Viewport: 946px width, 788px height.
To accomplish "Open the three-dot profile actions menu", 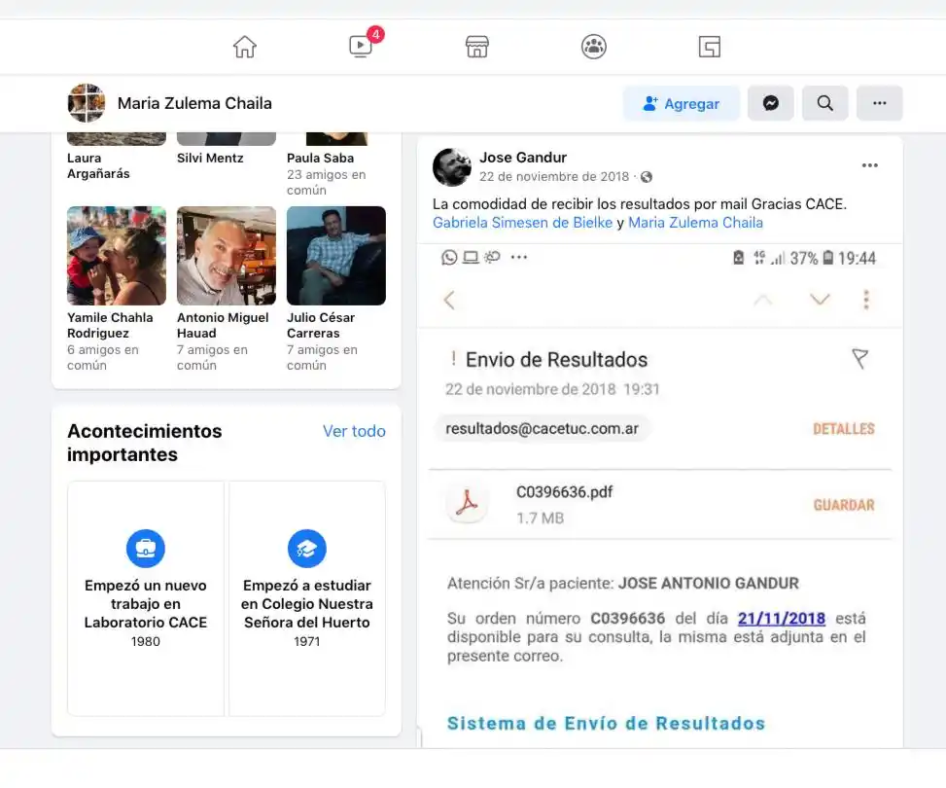I will tap(879, 102).
